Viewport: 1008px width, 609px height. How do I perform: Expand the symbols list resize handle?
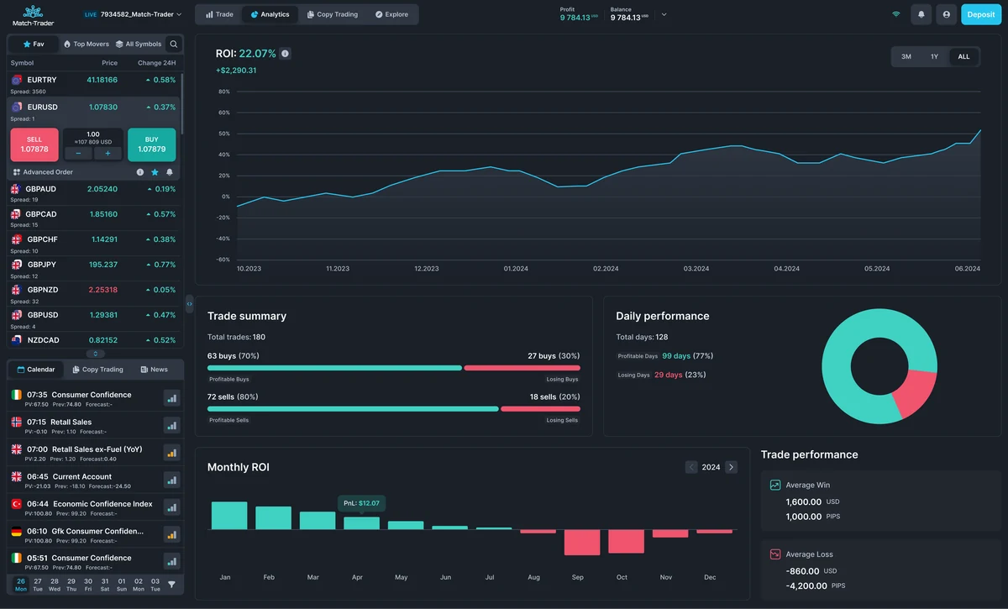[95, 354]
